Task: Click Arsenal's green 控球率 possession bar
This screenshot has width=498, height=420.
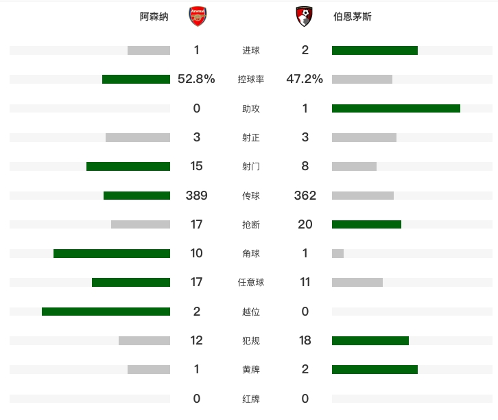Action: pos(136,80)
